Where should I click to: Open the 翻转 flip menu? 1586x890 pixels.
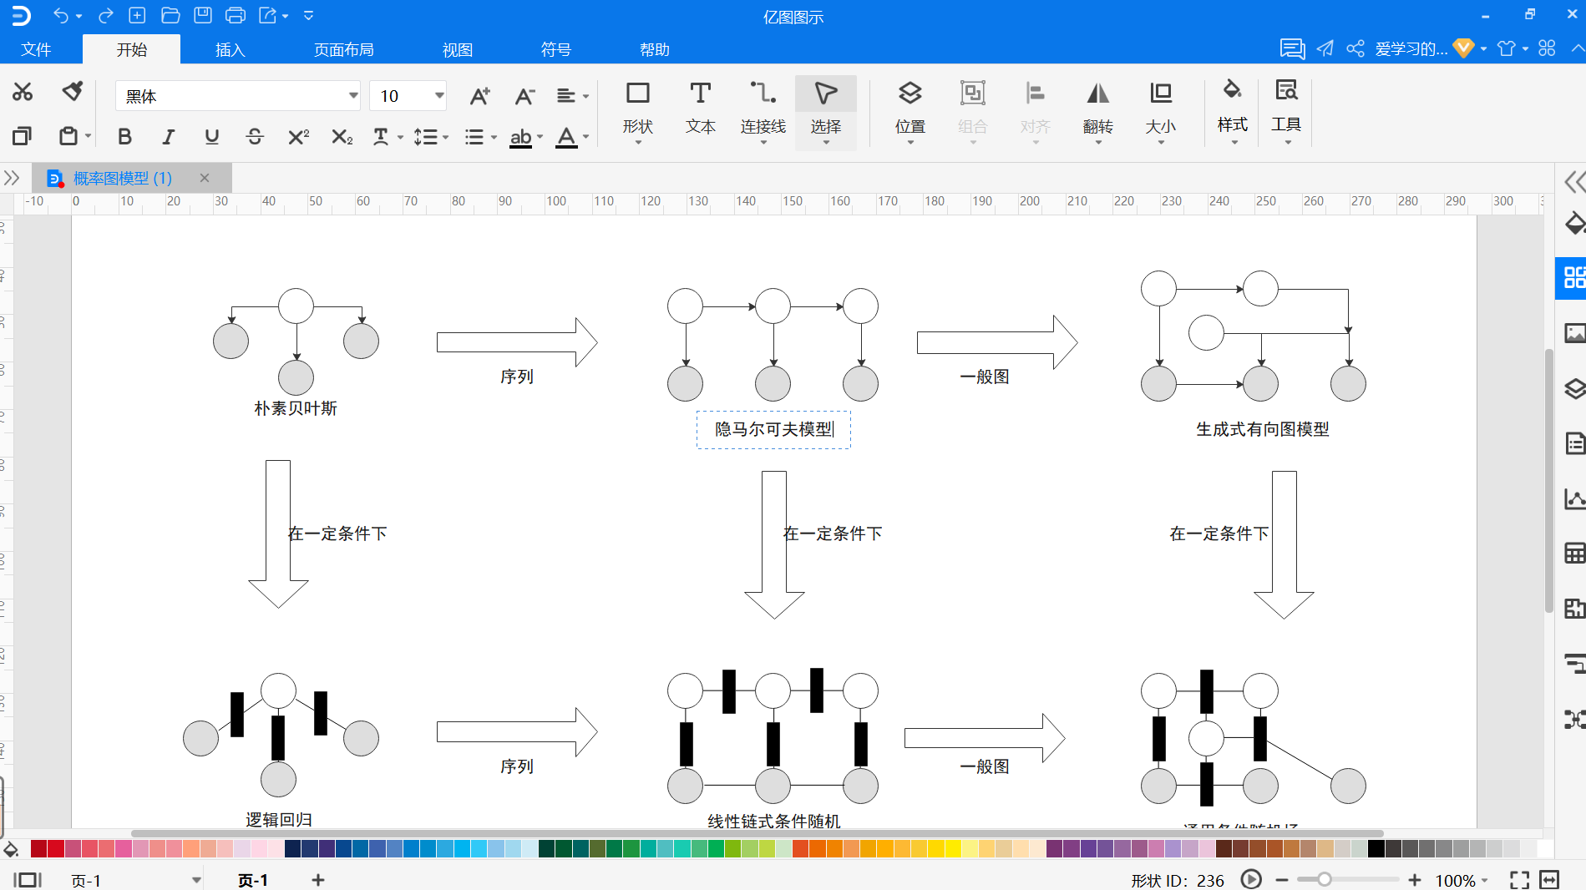tap(1097, 110)
